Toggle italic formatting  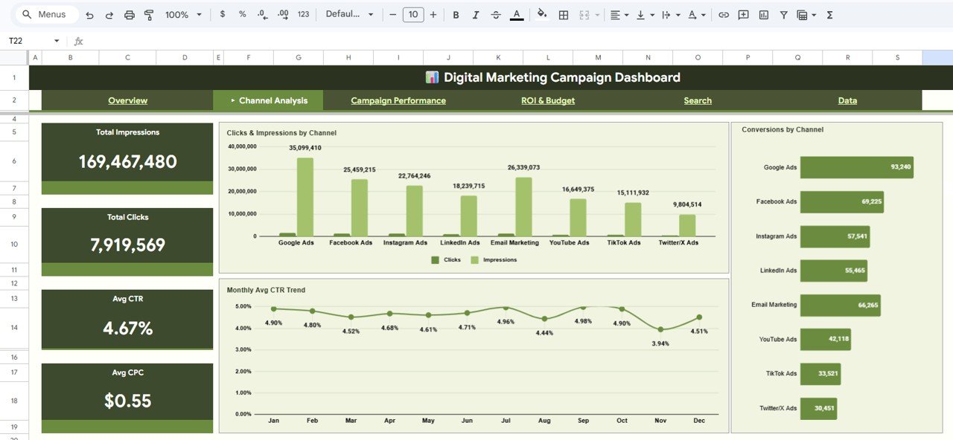(475, 14)
